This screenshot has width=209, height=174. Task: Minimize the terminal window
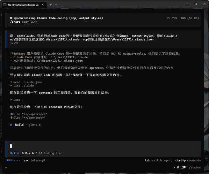point(187,4)
